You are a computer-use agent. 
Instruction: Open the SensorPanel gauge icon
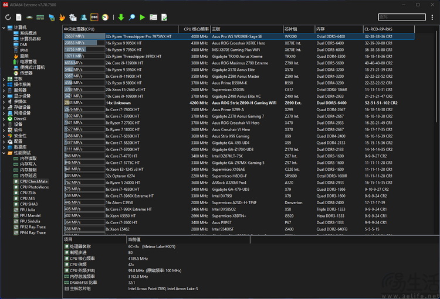tap(105, 18)
